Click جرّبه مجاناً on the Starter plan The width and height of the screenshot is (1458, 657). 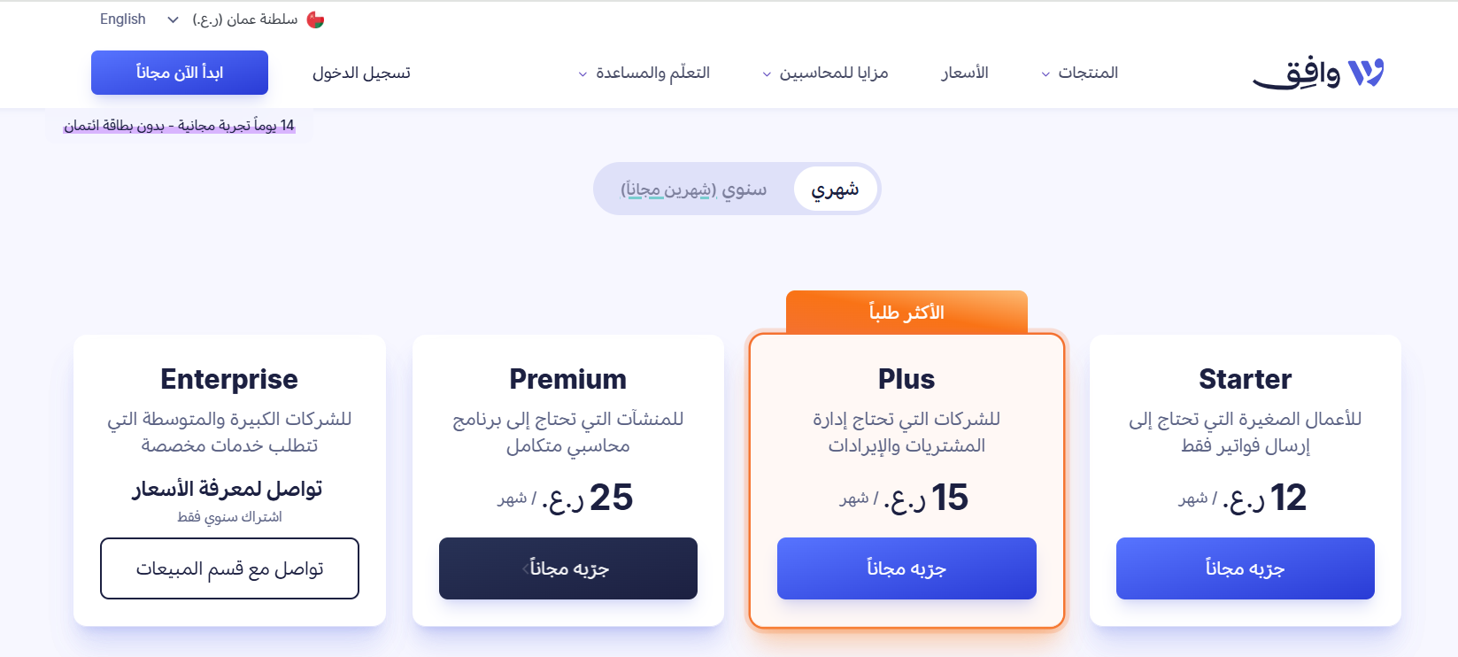click(x=1245, y=568)
